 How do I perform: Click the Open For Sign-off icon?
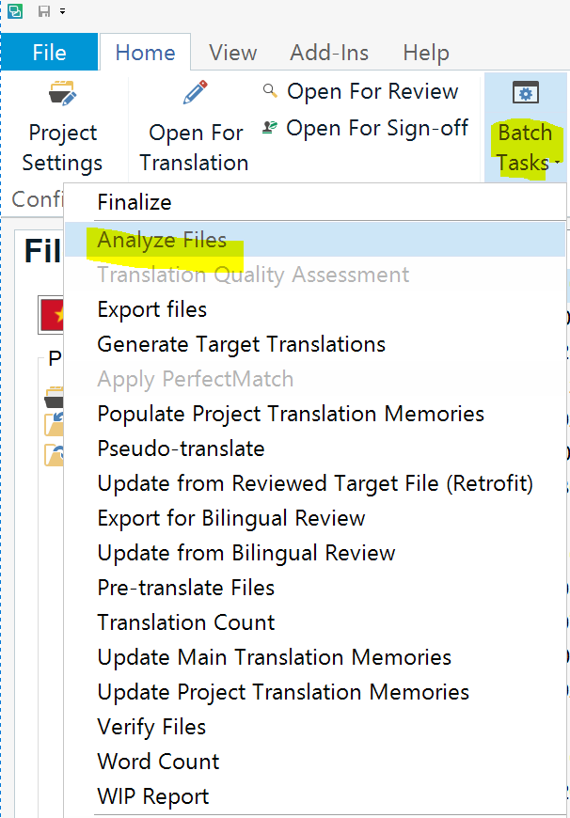click(x=271, y=128)
